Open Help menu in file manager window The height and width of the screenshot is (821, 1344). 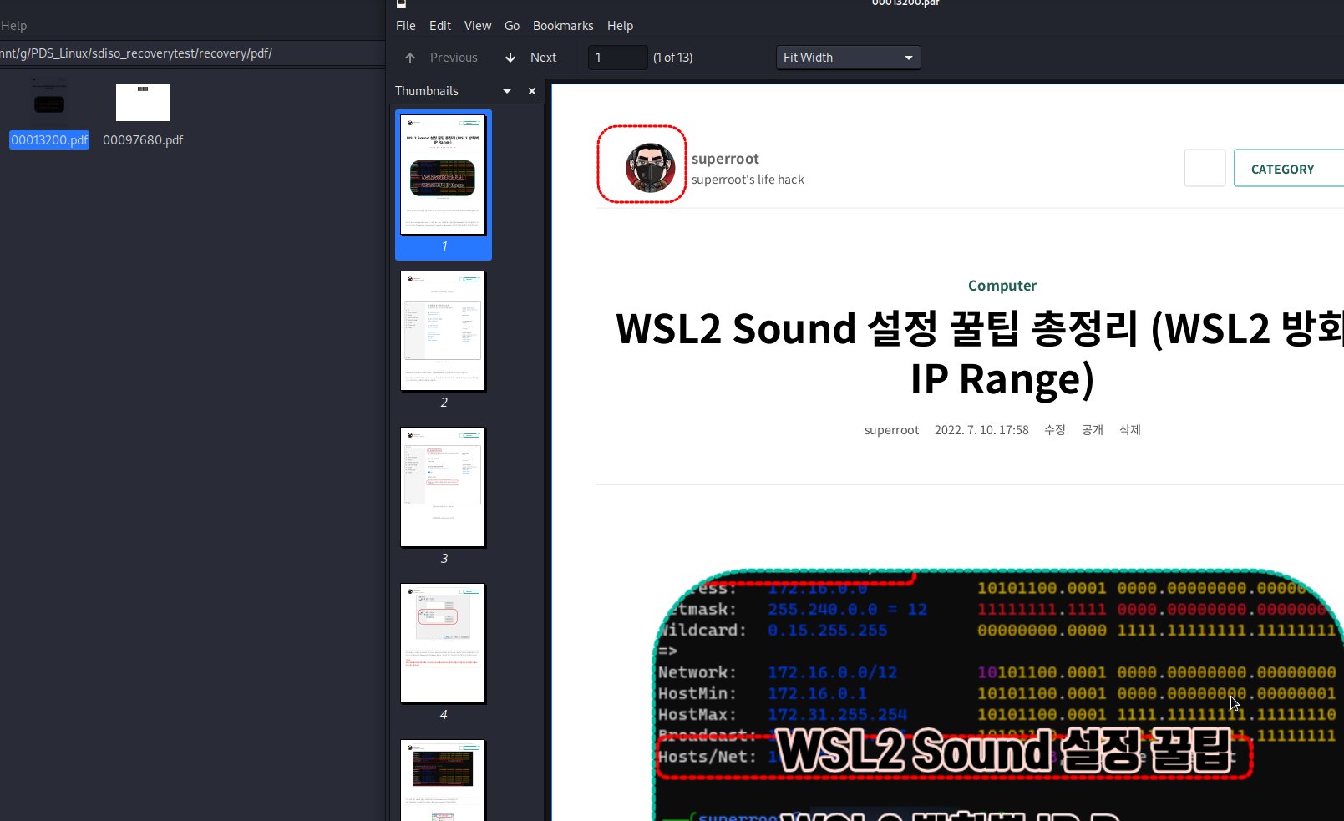13,26
